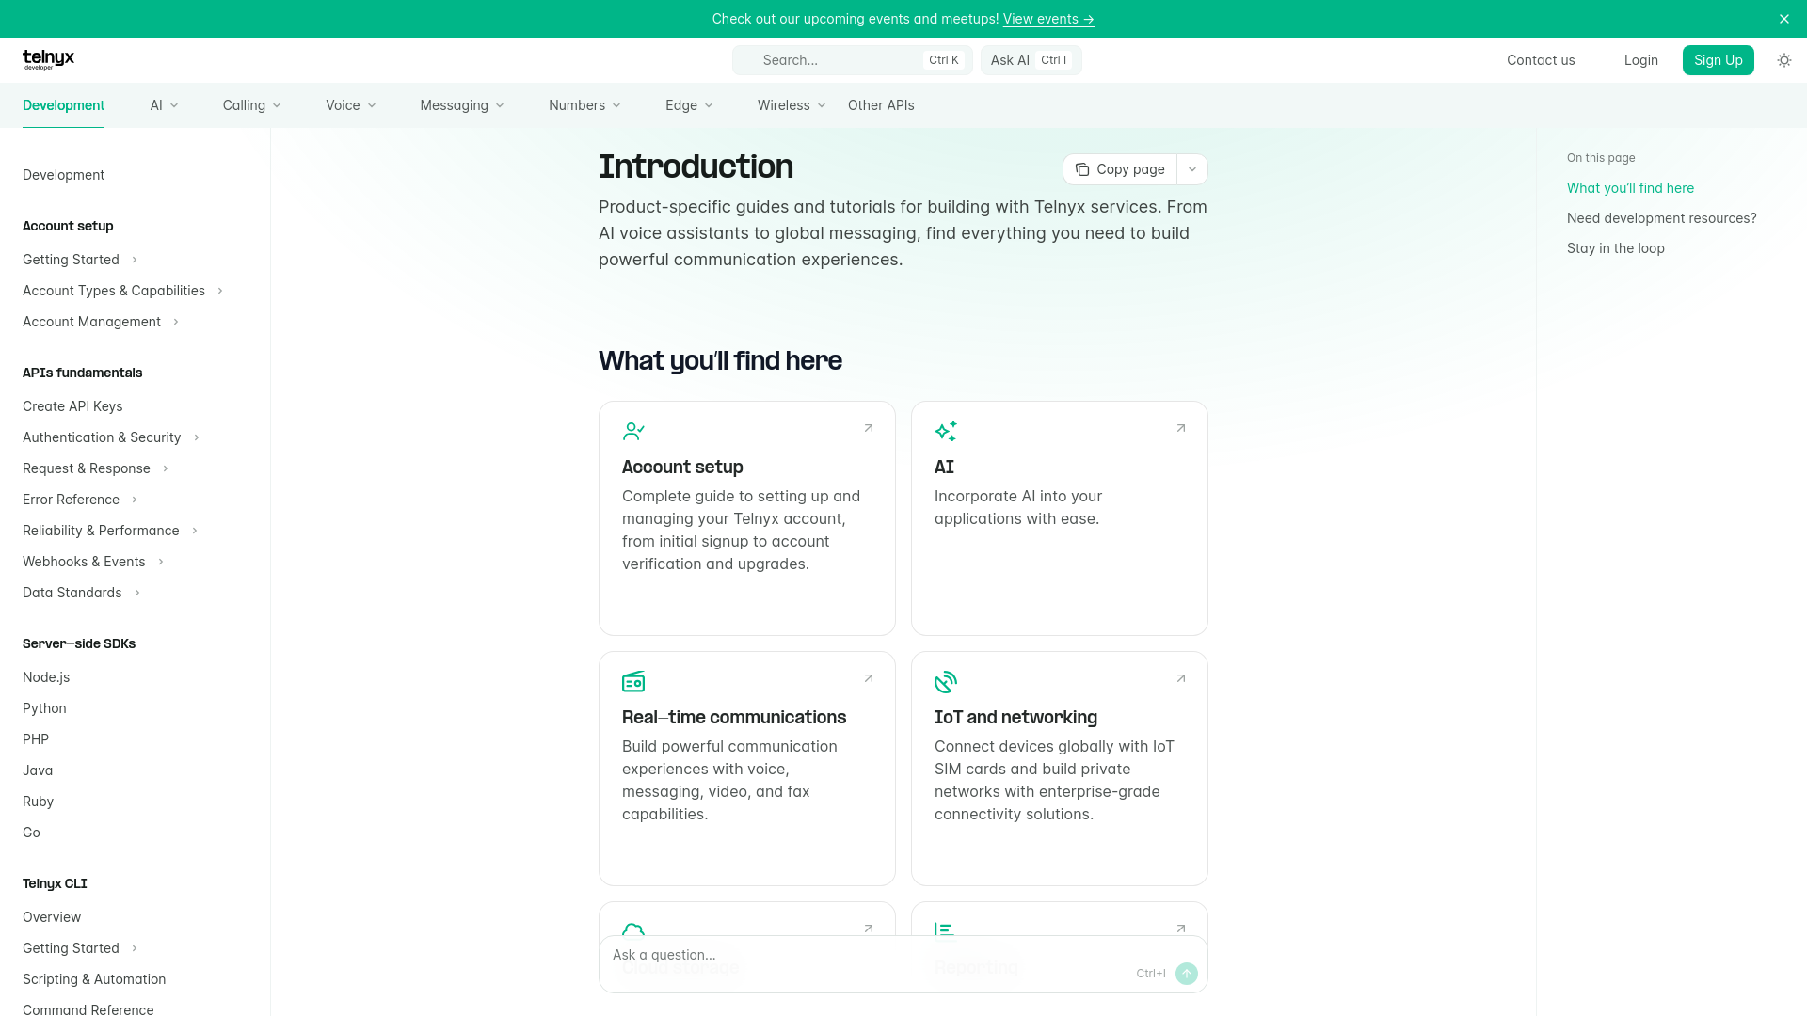This screenshot has width=1807, height=1016.
Task: Submit the question with the send arrow
Action: pyautogui.click(x=1187, y=974)
